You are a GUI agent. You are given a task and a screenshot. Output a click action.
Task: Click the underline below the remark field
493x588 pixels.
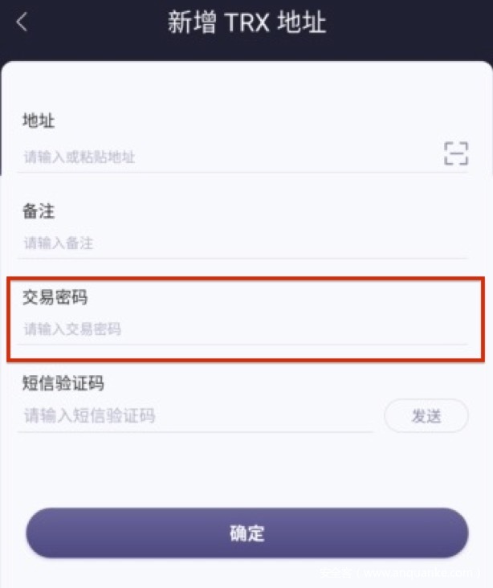[x=243, y=259]
